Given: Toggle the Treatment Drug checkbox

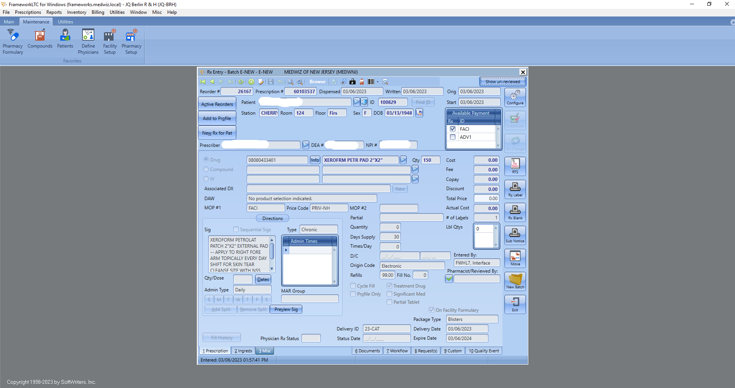Looking at the screenshot, I should coord(389,286).
